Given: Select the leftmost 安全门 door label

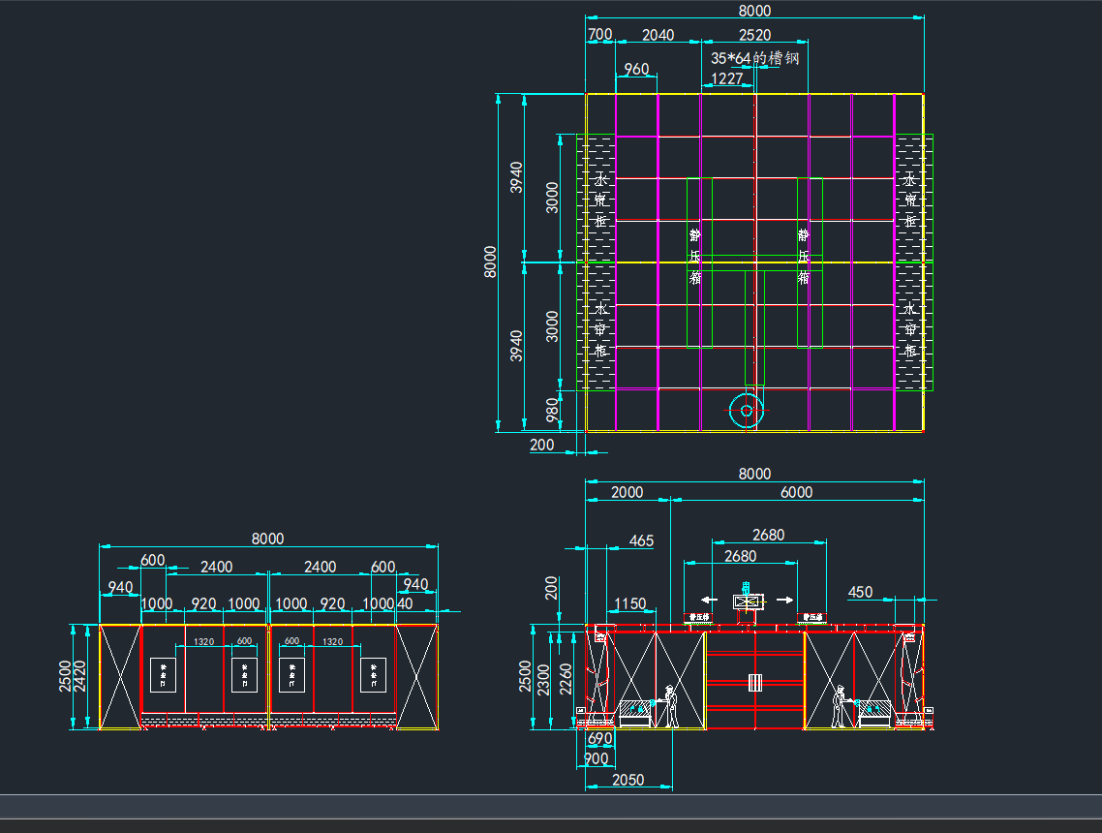Looking at the screenshot, I should pos(163,673).
